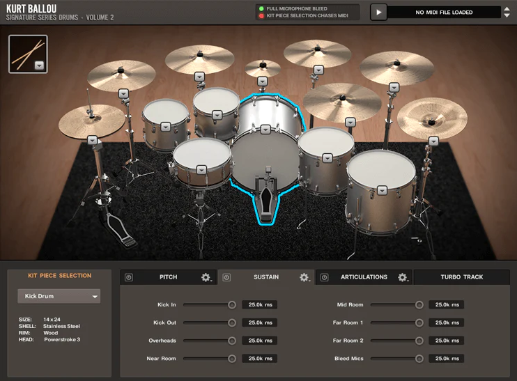Click the Powerstroke 3 head text
517x381 pixels.
62,339
